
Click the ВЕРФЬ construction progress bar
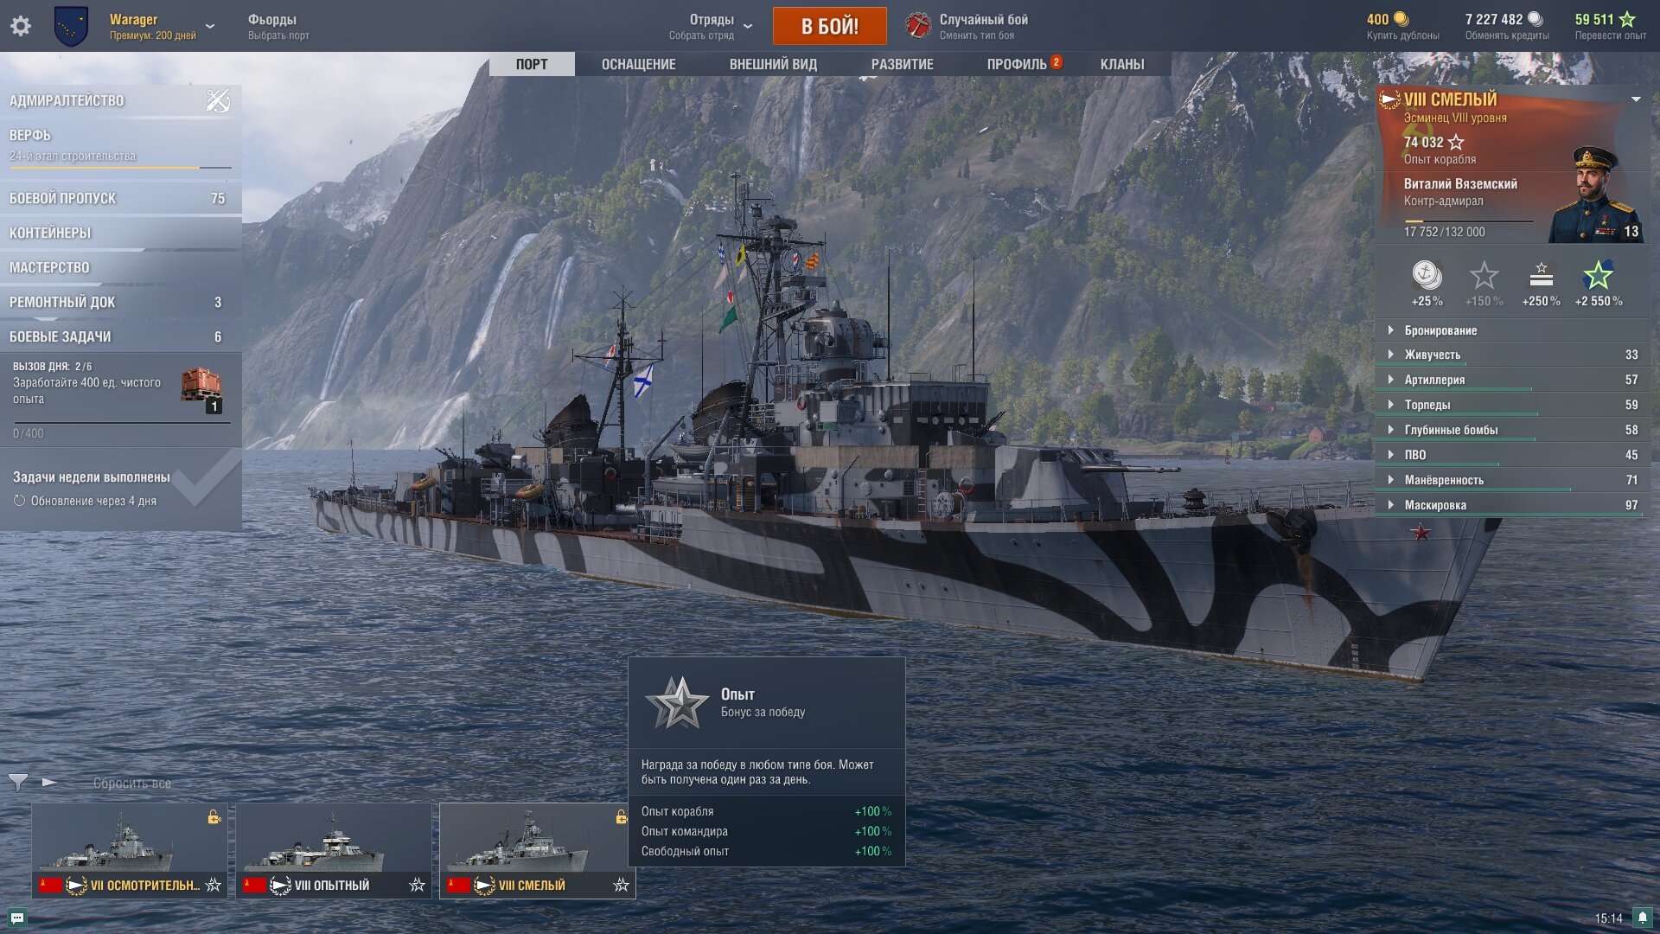tap(120, 168)
